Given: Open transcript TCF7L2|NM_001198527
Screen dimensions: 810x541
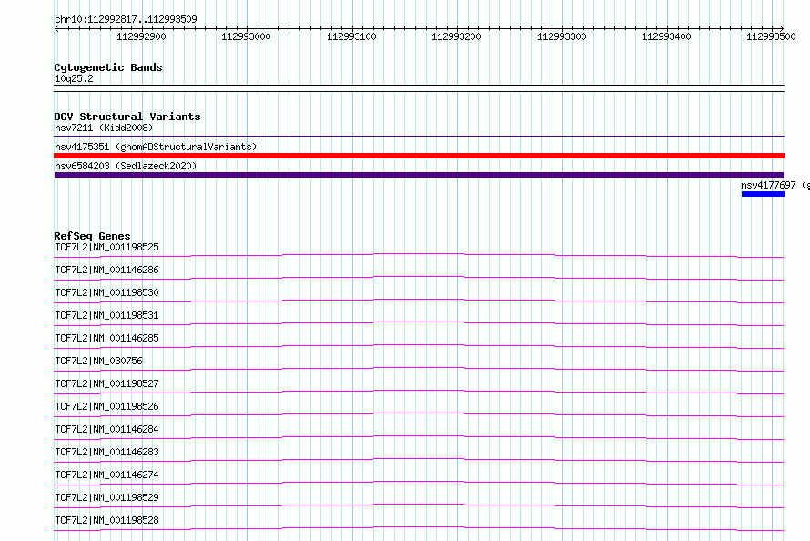Looking at the screenshot, I should pos(106,383).
